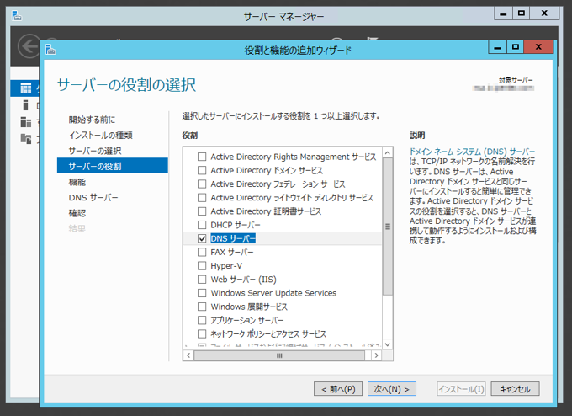Click the 次へ(N) next button

click(x=392, y=389)
